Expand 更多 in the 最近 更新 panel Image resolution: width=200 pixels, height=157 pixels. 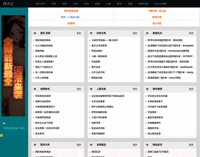[79, 33]
